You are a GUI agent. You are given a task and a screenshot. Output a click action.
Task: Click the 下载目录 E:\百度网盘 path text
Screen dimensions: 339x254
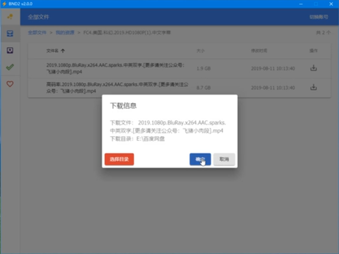(x=138, y=139)
